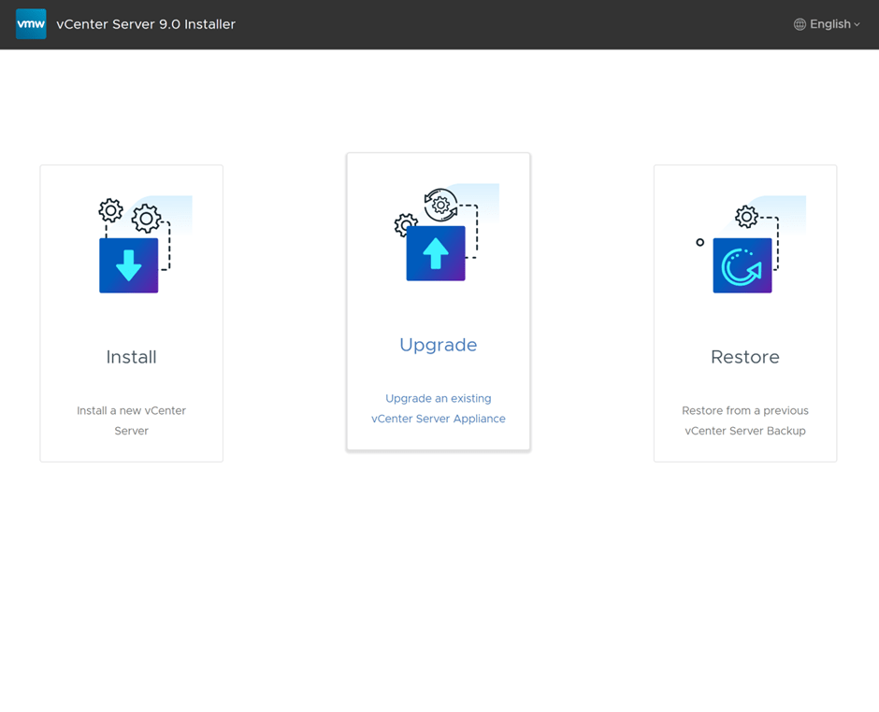Click "Install a new vCenter Server" description
The image size is (879, 712).
tap(131, 420)
